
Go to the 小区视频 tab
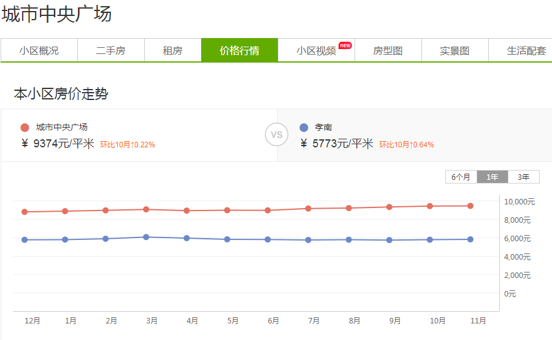(x=316, y=51)
